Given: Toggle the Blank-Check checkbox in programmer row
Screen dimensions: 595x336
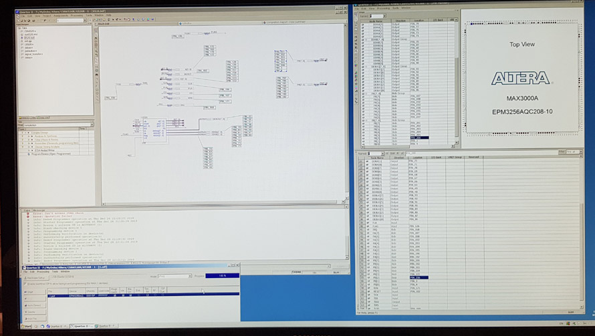Looking at the screenshot, I should coord(130,295).
